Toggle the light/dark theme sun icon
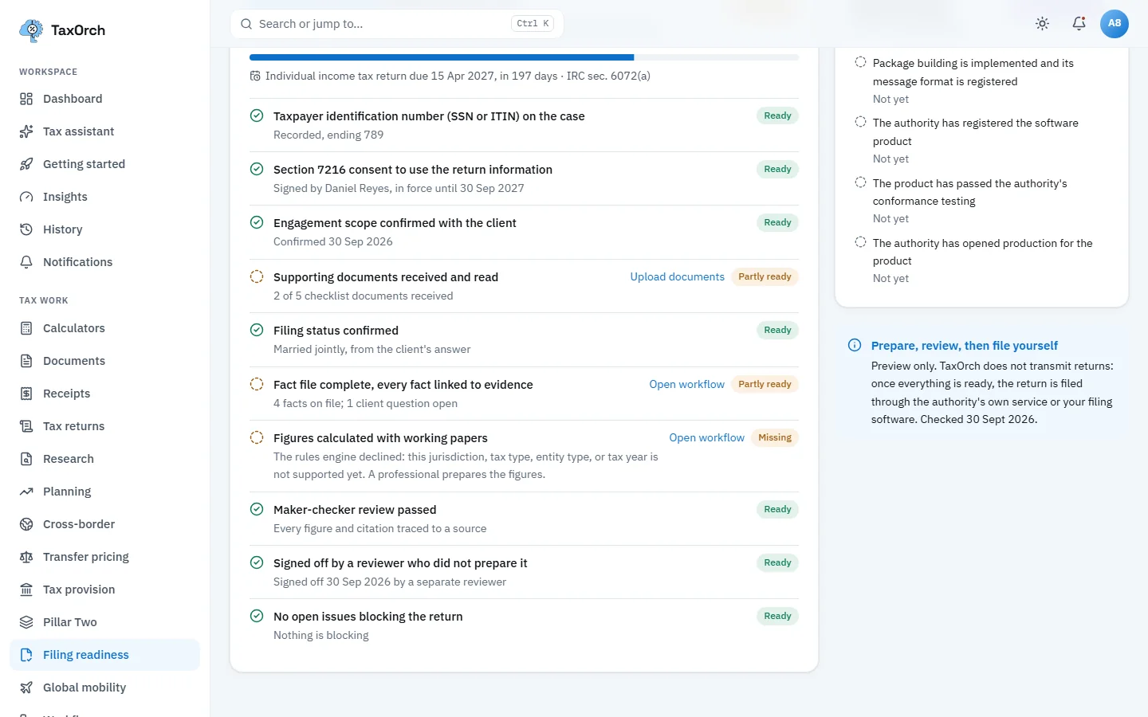This screenshot has width=1148, height=717. (1042, 24)
